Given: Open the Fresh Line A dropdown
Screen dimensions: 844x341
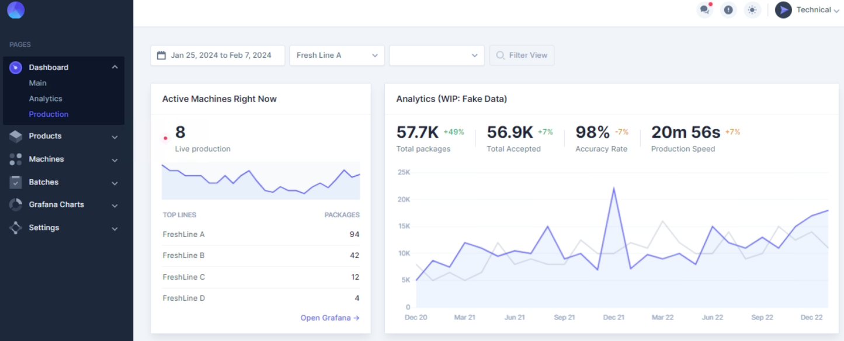Looking at the screenshot, I should (x=337, y=55).
